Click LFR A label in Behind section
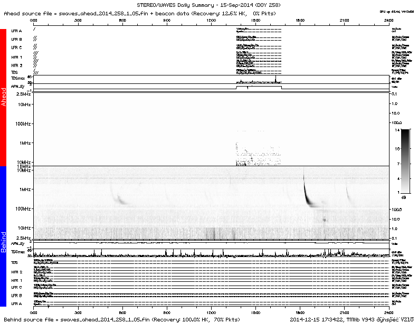Image resolution: width=418 pixels, height=323 pixels. [x=16, y=303]
